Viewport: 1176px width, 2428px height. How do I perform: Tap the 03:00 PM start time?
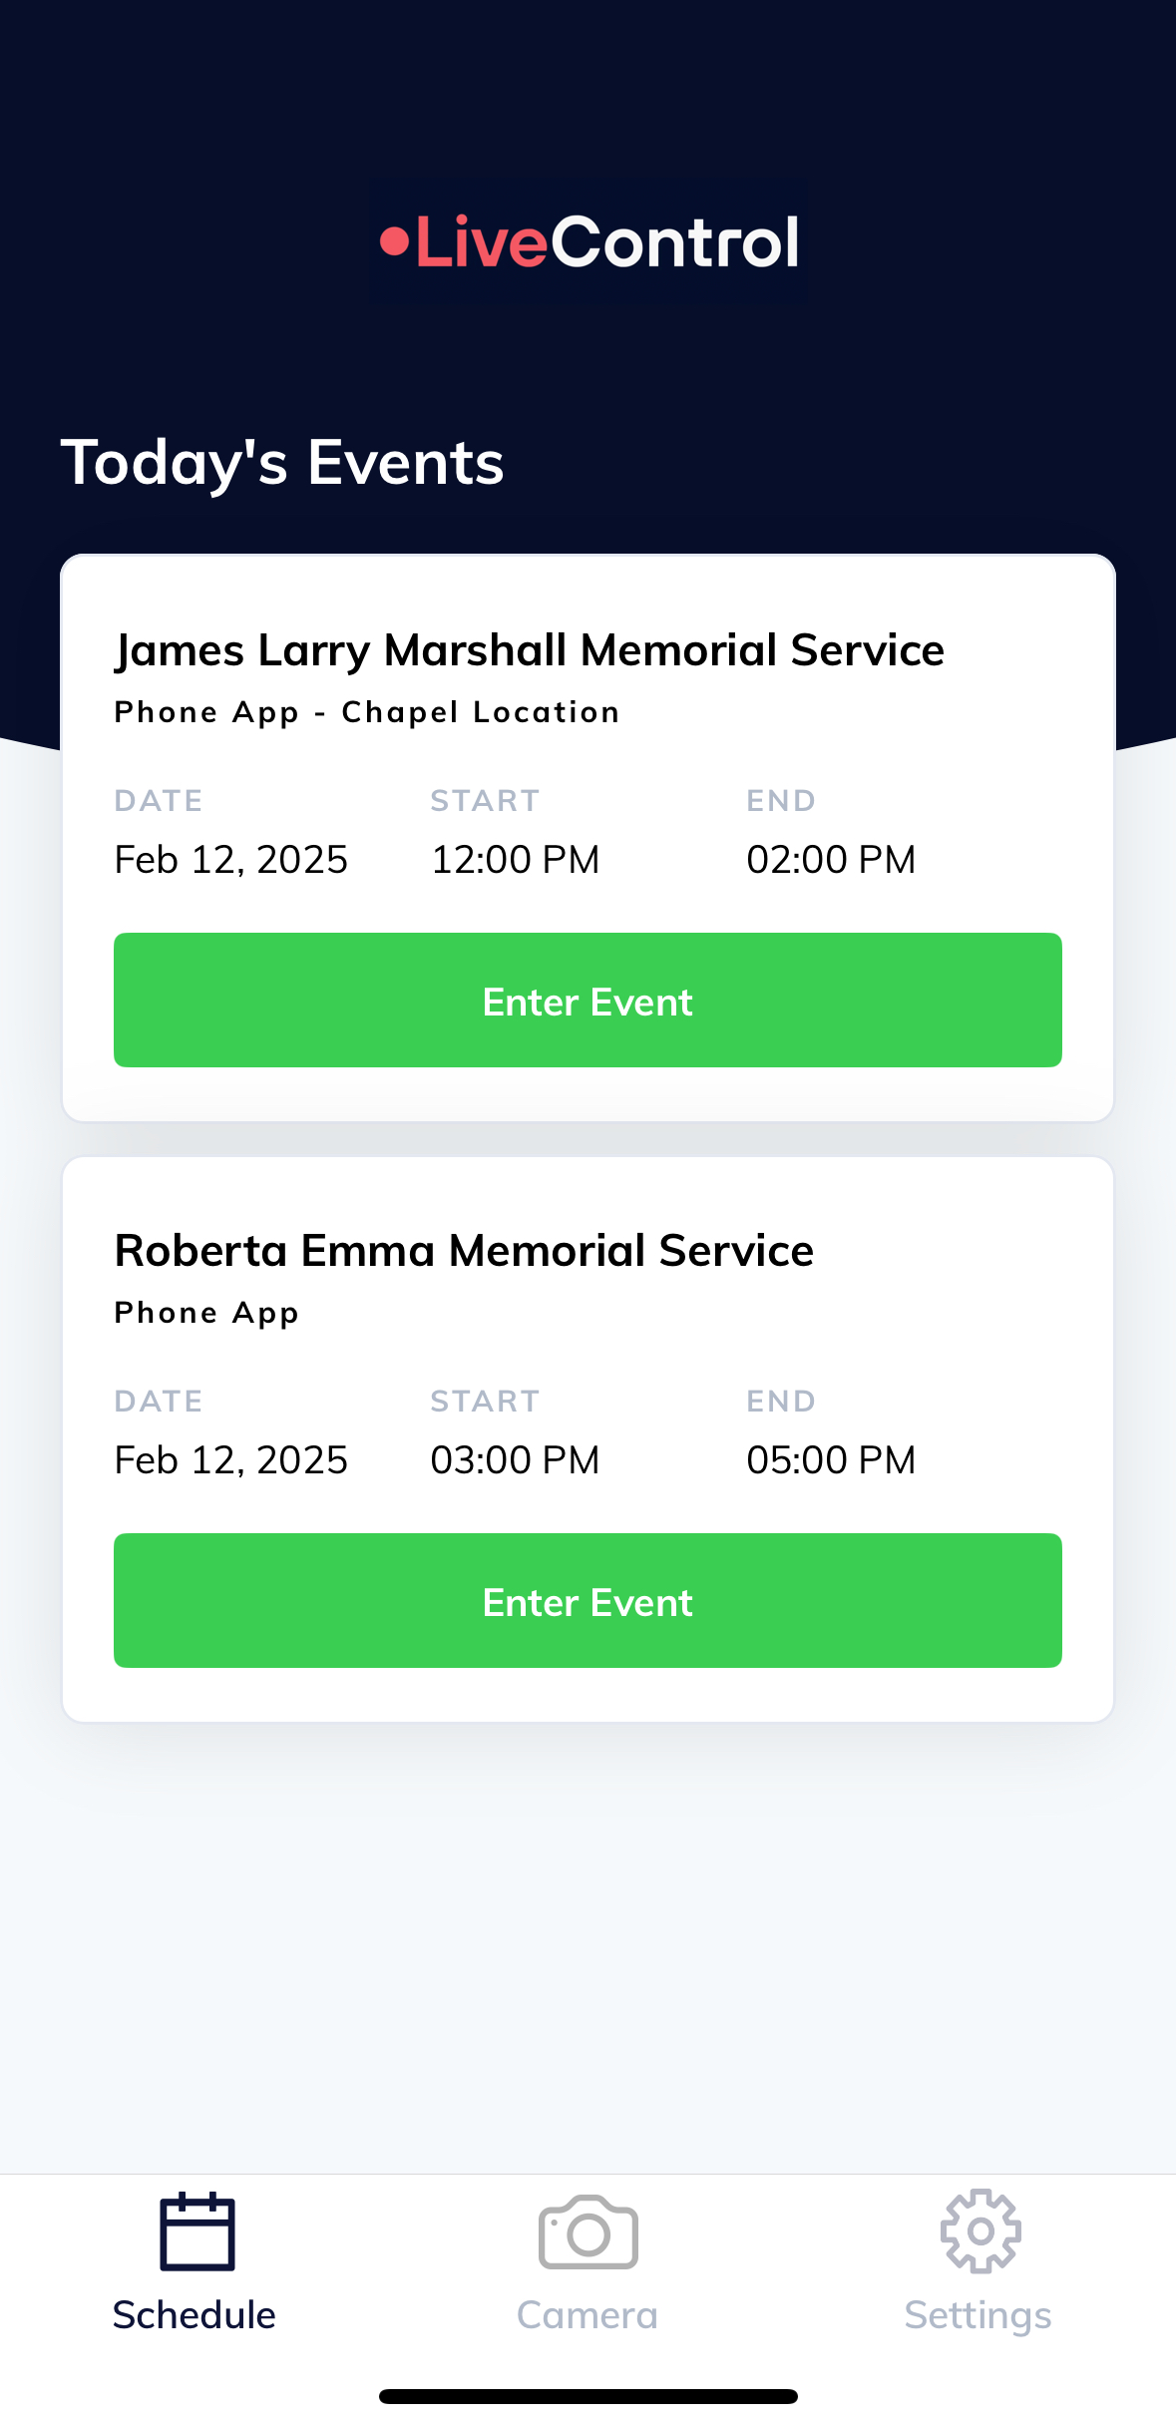pyautogui.click(x=515, y=1460)
